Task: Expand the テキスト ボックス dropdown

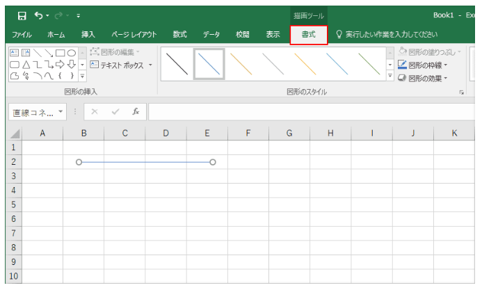Action: 150,65
